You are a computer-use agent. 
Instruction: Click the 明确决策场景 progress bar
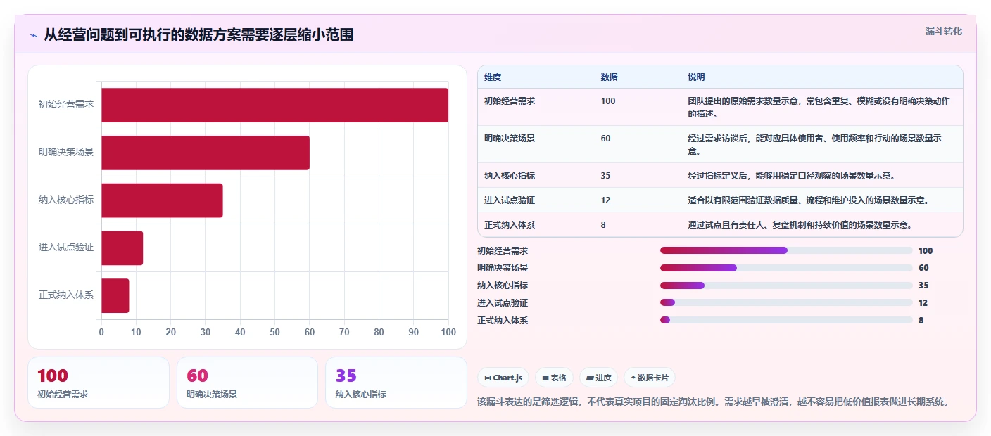click(x=786, y=268)
